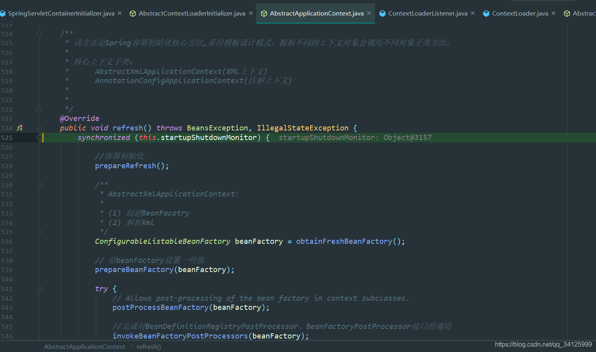This screenshot has width=596, height=352.
Task: Click the startupShutdownMonitor inline debug value
Action: coord(355,138)
